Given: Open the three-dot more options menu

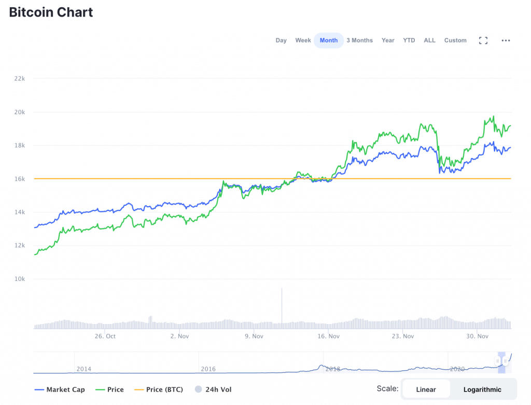Looking at the screenshot, I should point(506,40).
